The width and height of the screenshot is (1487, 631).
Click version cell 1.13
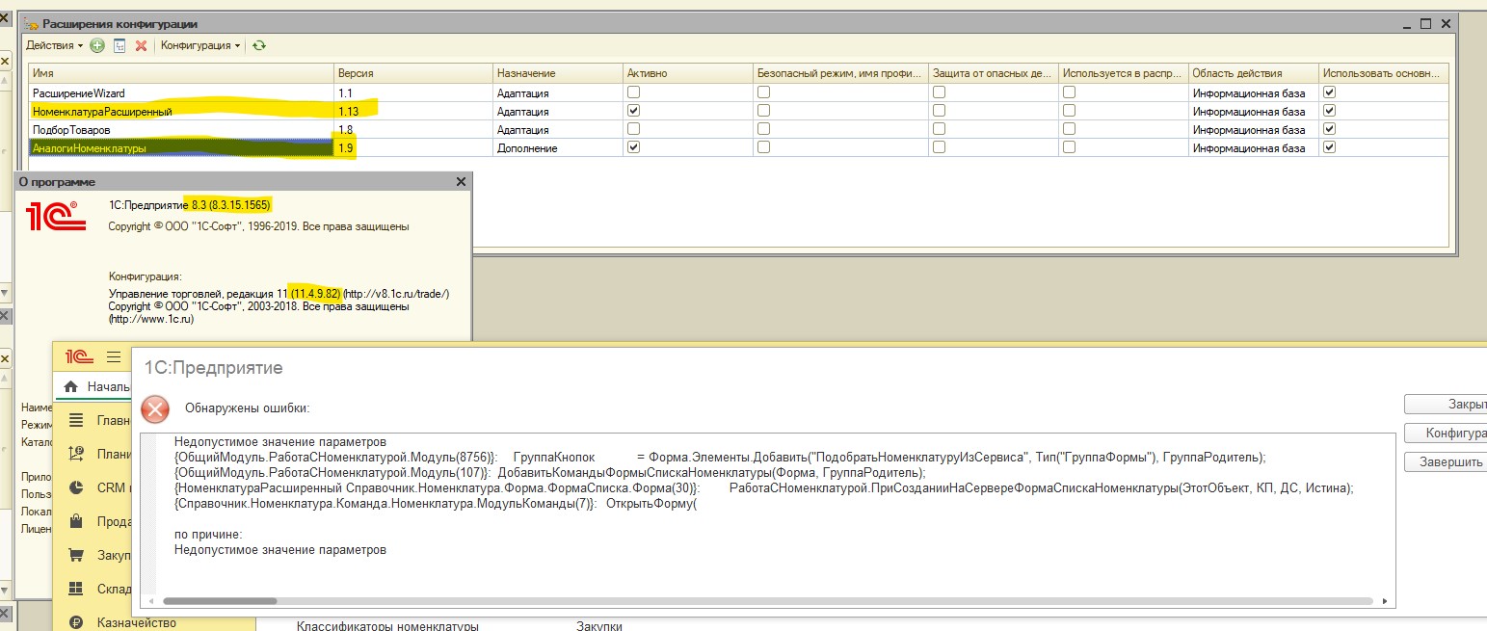(413, 111)
